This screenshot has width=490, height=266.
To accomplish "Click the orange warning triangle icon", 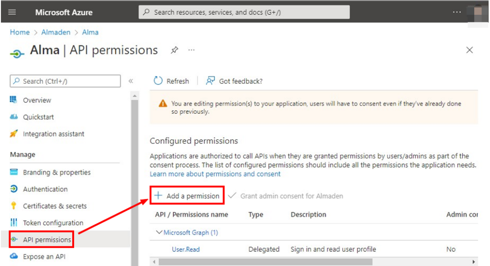I will coord(163,104).
